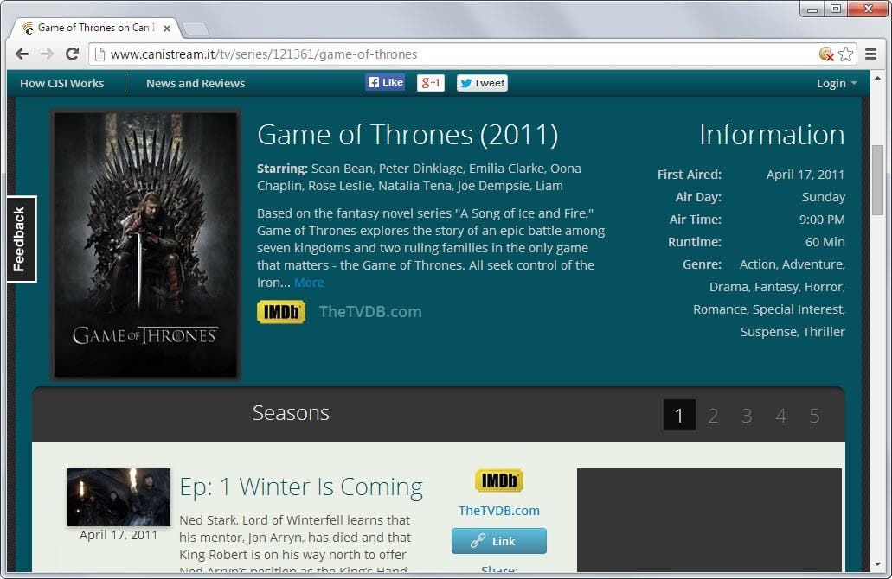The image size is (892, 579).
Task: Click the Air Time value 9:00 PM
Action: point(822,220)
